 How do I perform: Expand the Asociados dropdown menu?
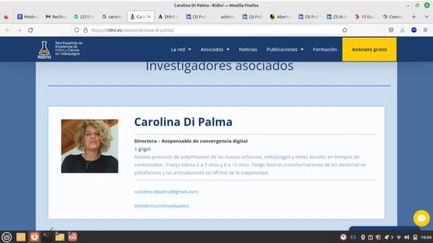coord(215,49)
